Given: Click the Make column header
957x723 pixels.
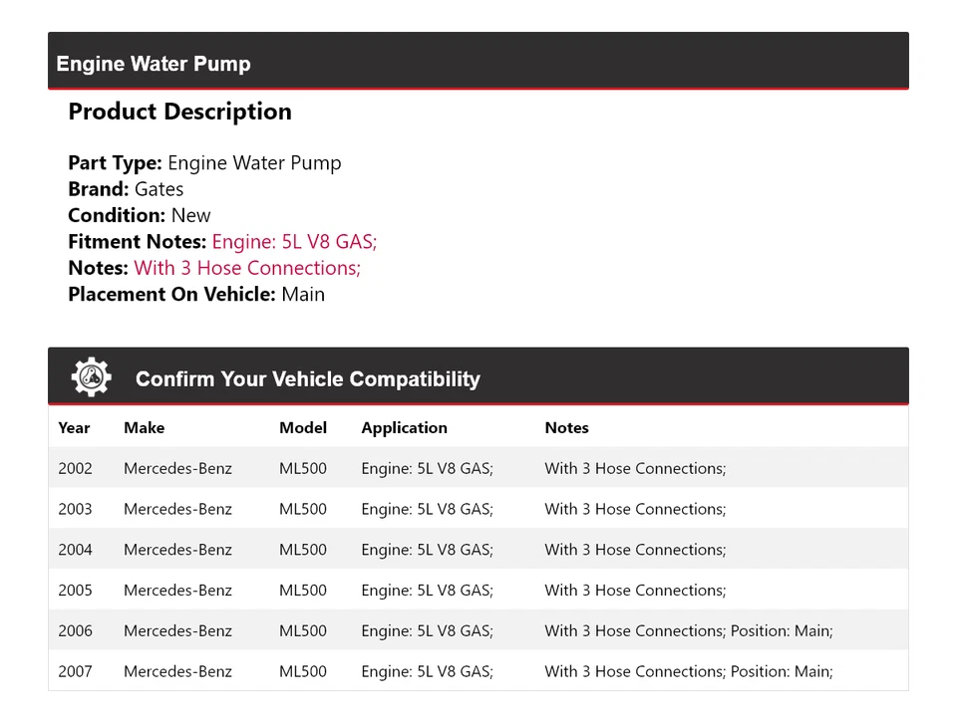Looking at the screenshot, I should pyautogui.click(x=144, y=427).
